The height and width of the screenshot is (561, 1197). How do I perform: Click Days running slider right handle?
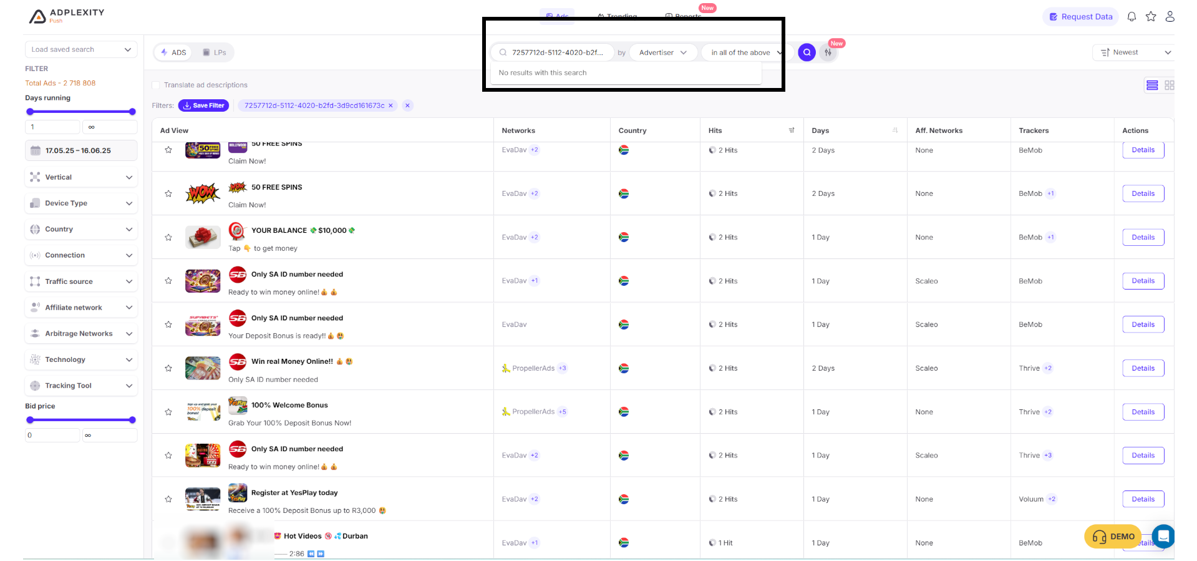[132, 112]
